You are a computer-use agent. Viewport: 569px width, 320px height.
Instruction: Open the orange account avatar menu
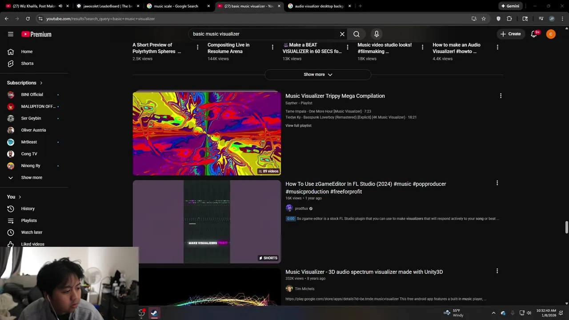(x=551, y=34)
